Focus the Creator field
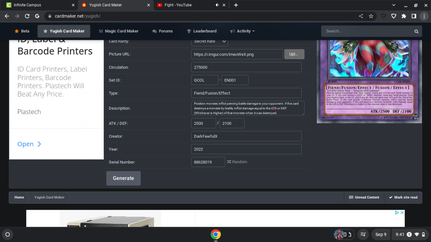 pos(246,136)
